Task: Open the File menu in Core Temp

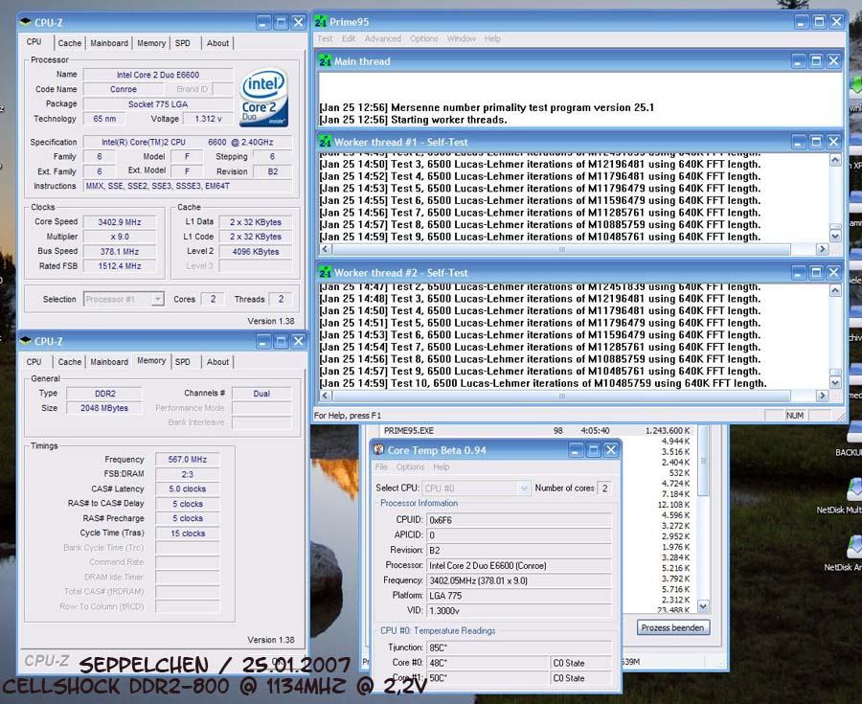Action: coord(381,467)
